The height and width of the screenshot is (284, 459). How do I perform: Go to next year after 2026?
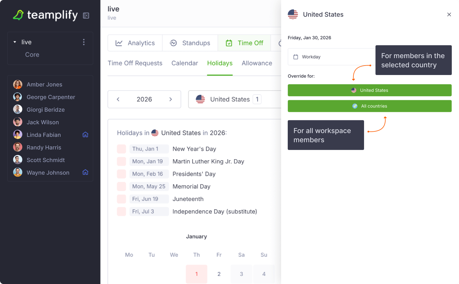[170, 99]
